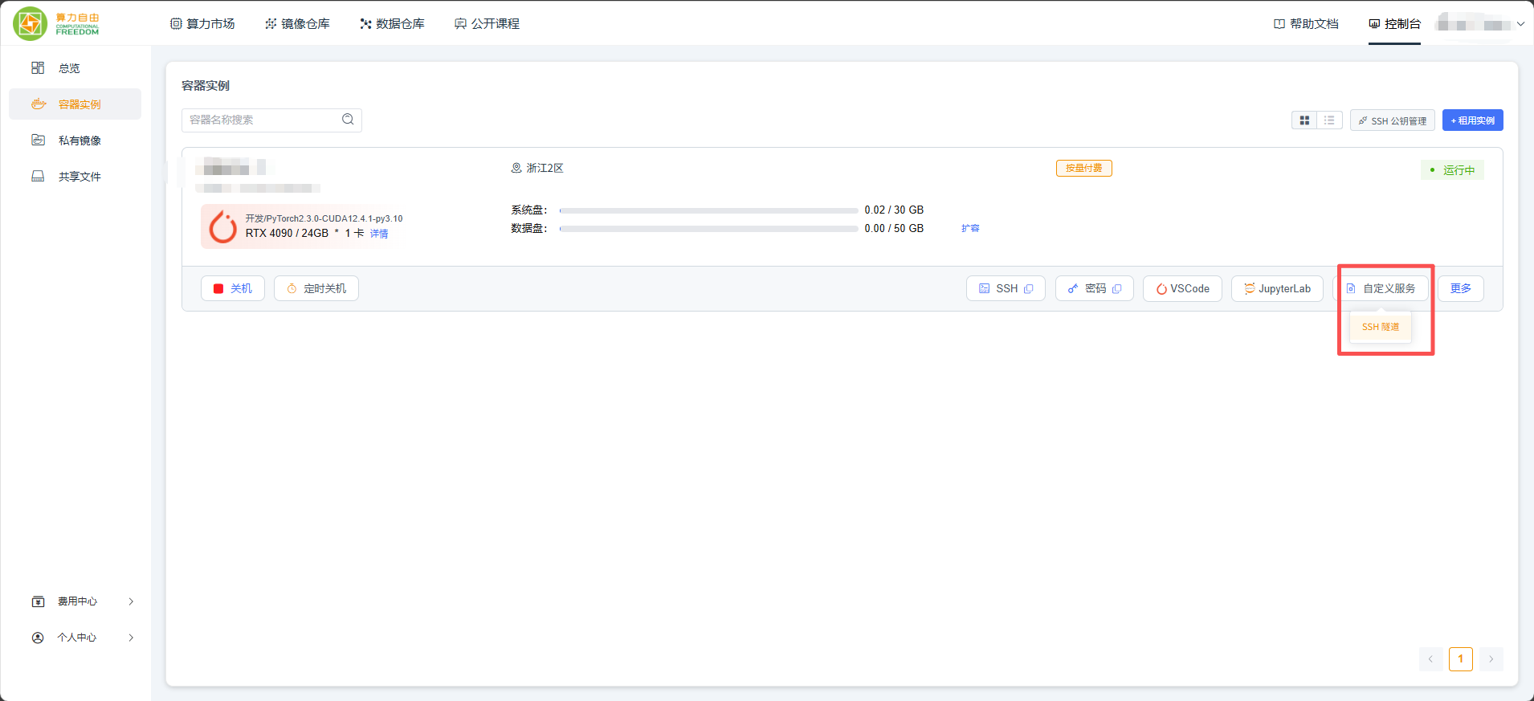The width and height of the screenshot is (1534, 701).
Task: Click the rent instance button
Action: coord(1472,120)
